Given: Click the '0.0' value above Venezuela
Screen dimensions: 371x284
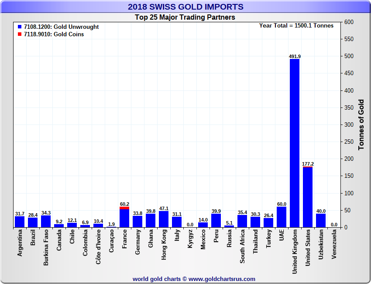Looking at the screenshot, I should 334,225.
